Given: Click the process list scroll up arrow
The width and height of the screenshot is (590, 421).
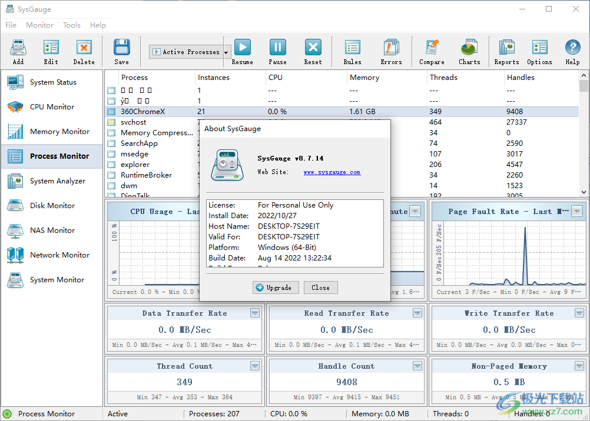Looking at the screenshot, I should coord(584,75).
